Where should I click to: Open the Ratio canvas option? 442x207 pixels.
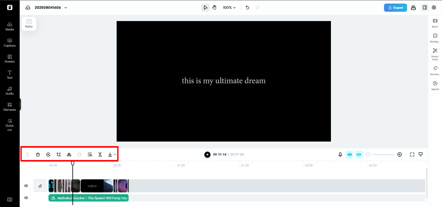(x=29, y=24)
